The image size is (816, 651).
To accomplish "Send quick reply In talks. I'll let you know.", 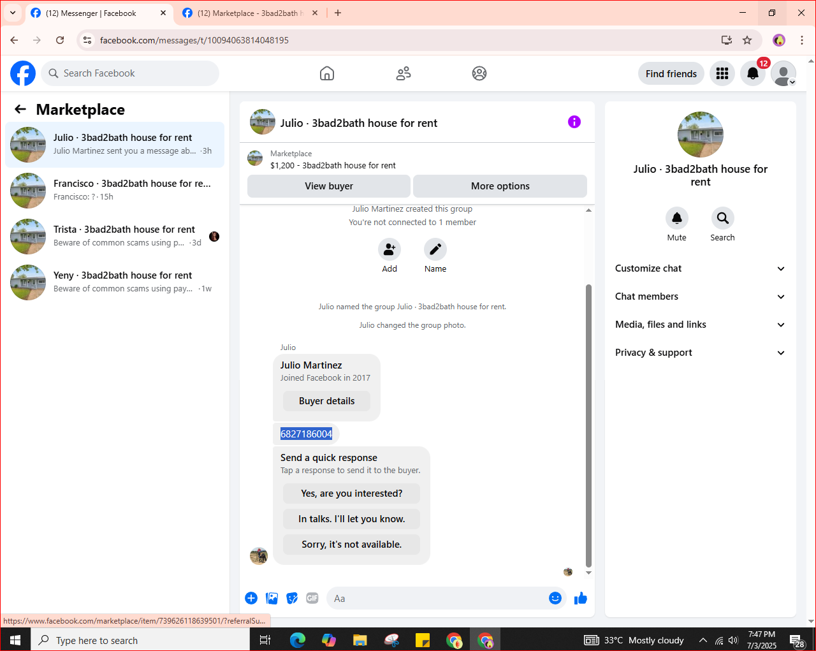I will (x=352, y=519).
